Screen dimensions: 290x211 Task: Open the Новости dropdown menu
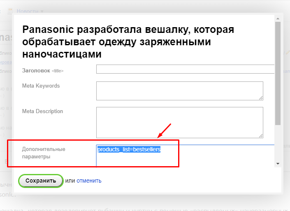click(30, 11)
